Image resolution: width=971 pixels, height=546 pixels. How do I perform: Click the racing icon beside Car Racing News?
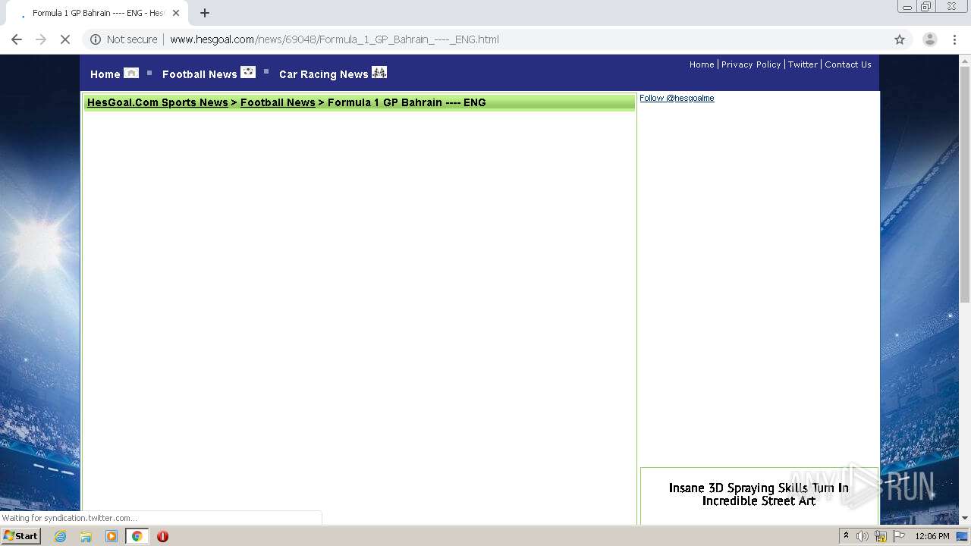(x=379, y=72)
